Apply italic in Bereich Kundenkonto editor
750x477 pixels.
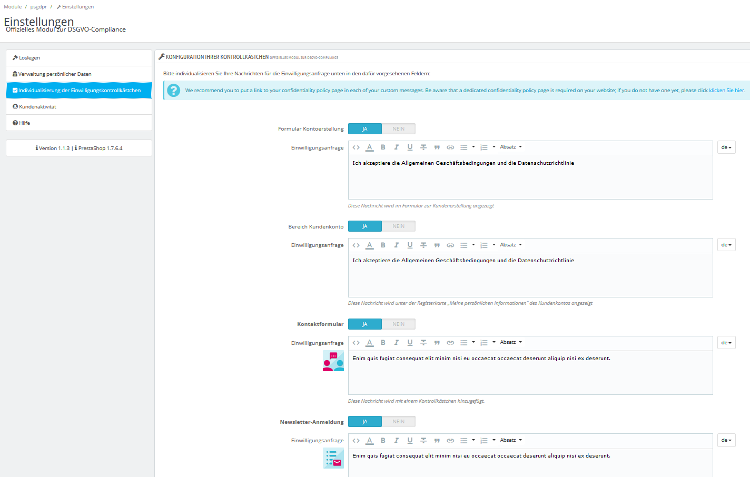coord(397,245)
